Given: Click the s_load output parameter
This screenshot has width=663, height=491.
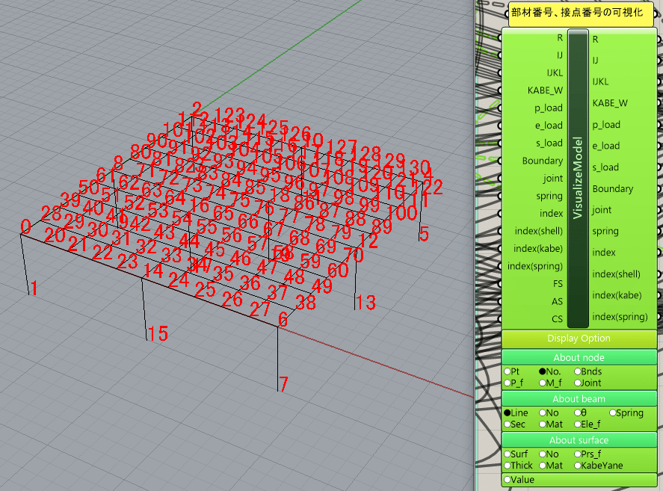Looking at the screenshot, I should coord(605,167).
